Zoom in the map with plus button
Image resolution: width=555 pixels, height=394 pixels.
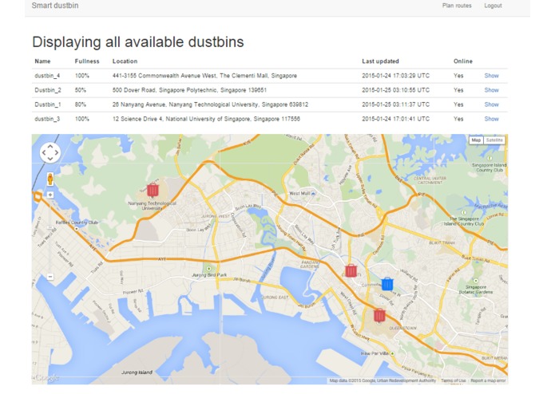pyautogui.click(x=50, y=195)
